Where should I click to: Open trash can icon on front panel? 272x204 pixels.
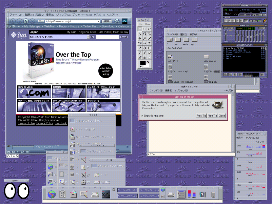213,195
